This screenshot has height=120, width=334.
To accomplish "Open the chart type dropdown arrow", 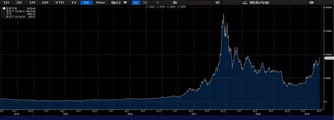I will pos(157,2).
